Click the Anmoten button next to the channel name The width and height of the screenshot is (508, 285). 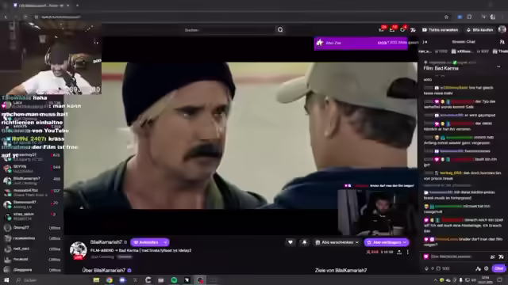(x=150, y=242)
